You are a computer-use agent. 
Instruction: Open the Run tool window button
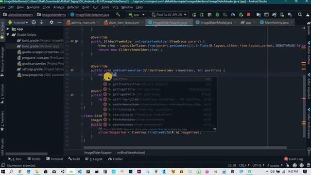click(15, 159)
